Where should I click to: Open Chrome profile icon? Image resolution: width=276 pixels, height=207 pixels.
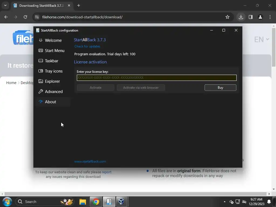[260, 17]
